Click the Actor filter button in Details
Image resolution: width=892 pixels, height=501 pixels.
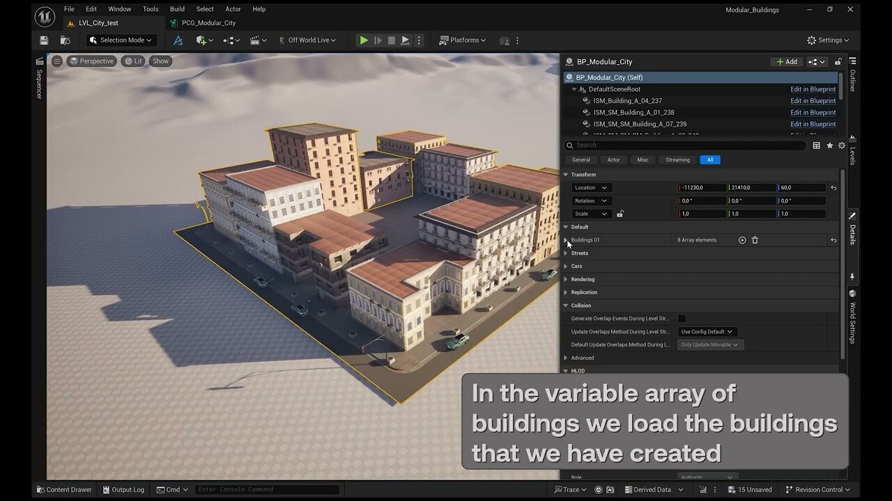coord(613,159)
